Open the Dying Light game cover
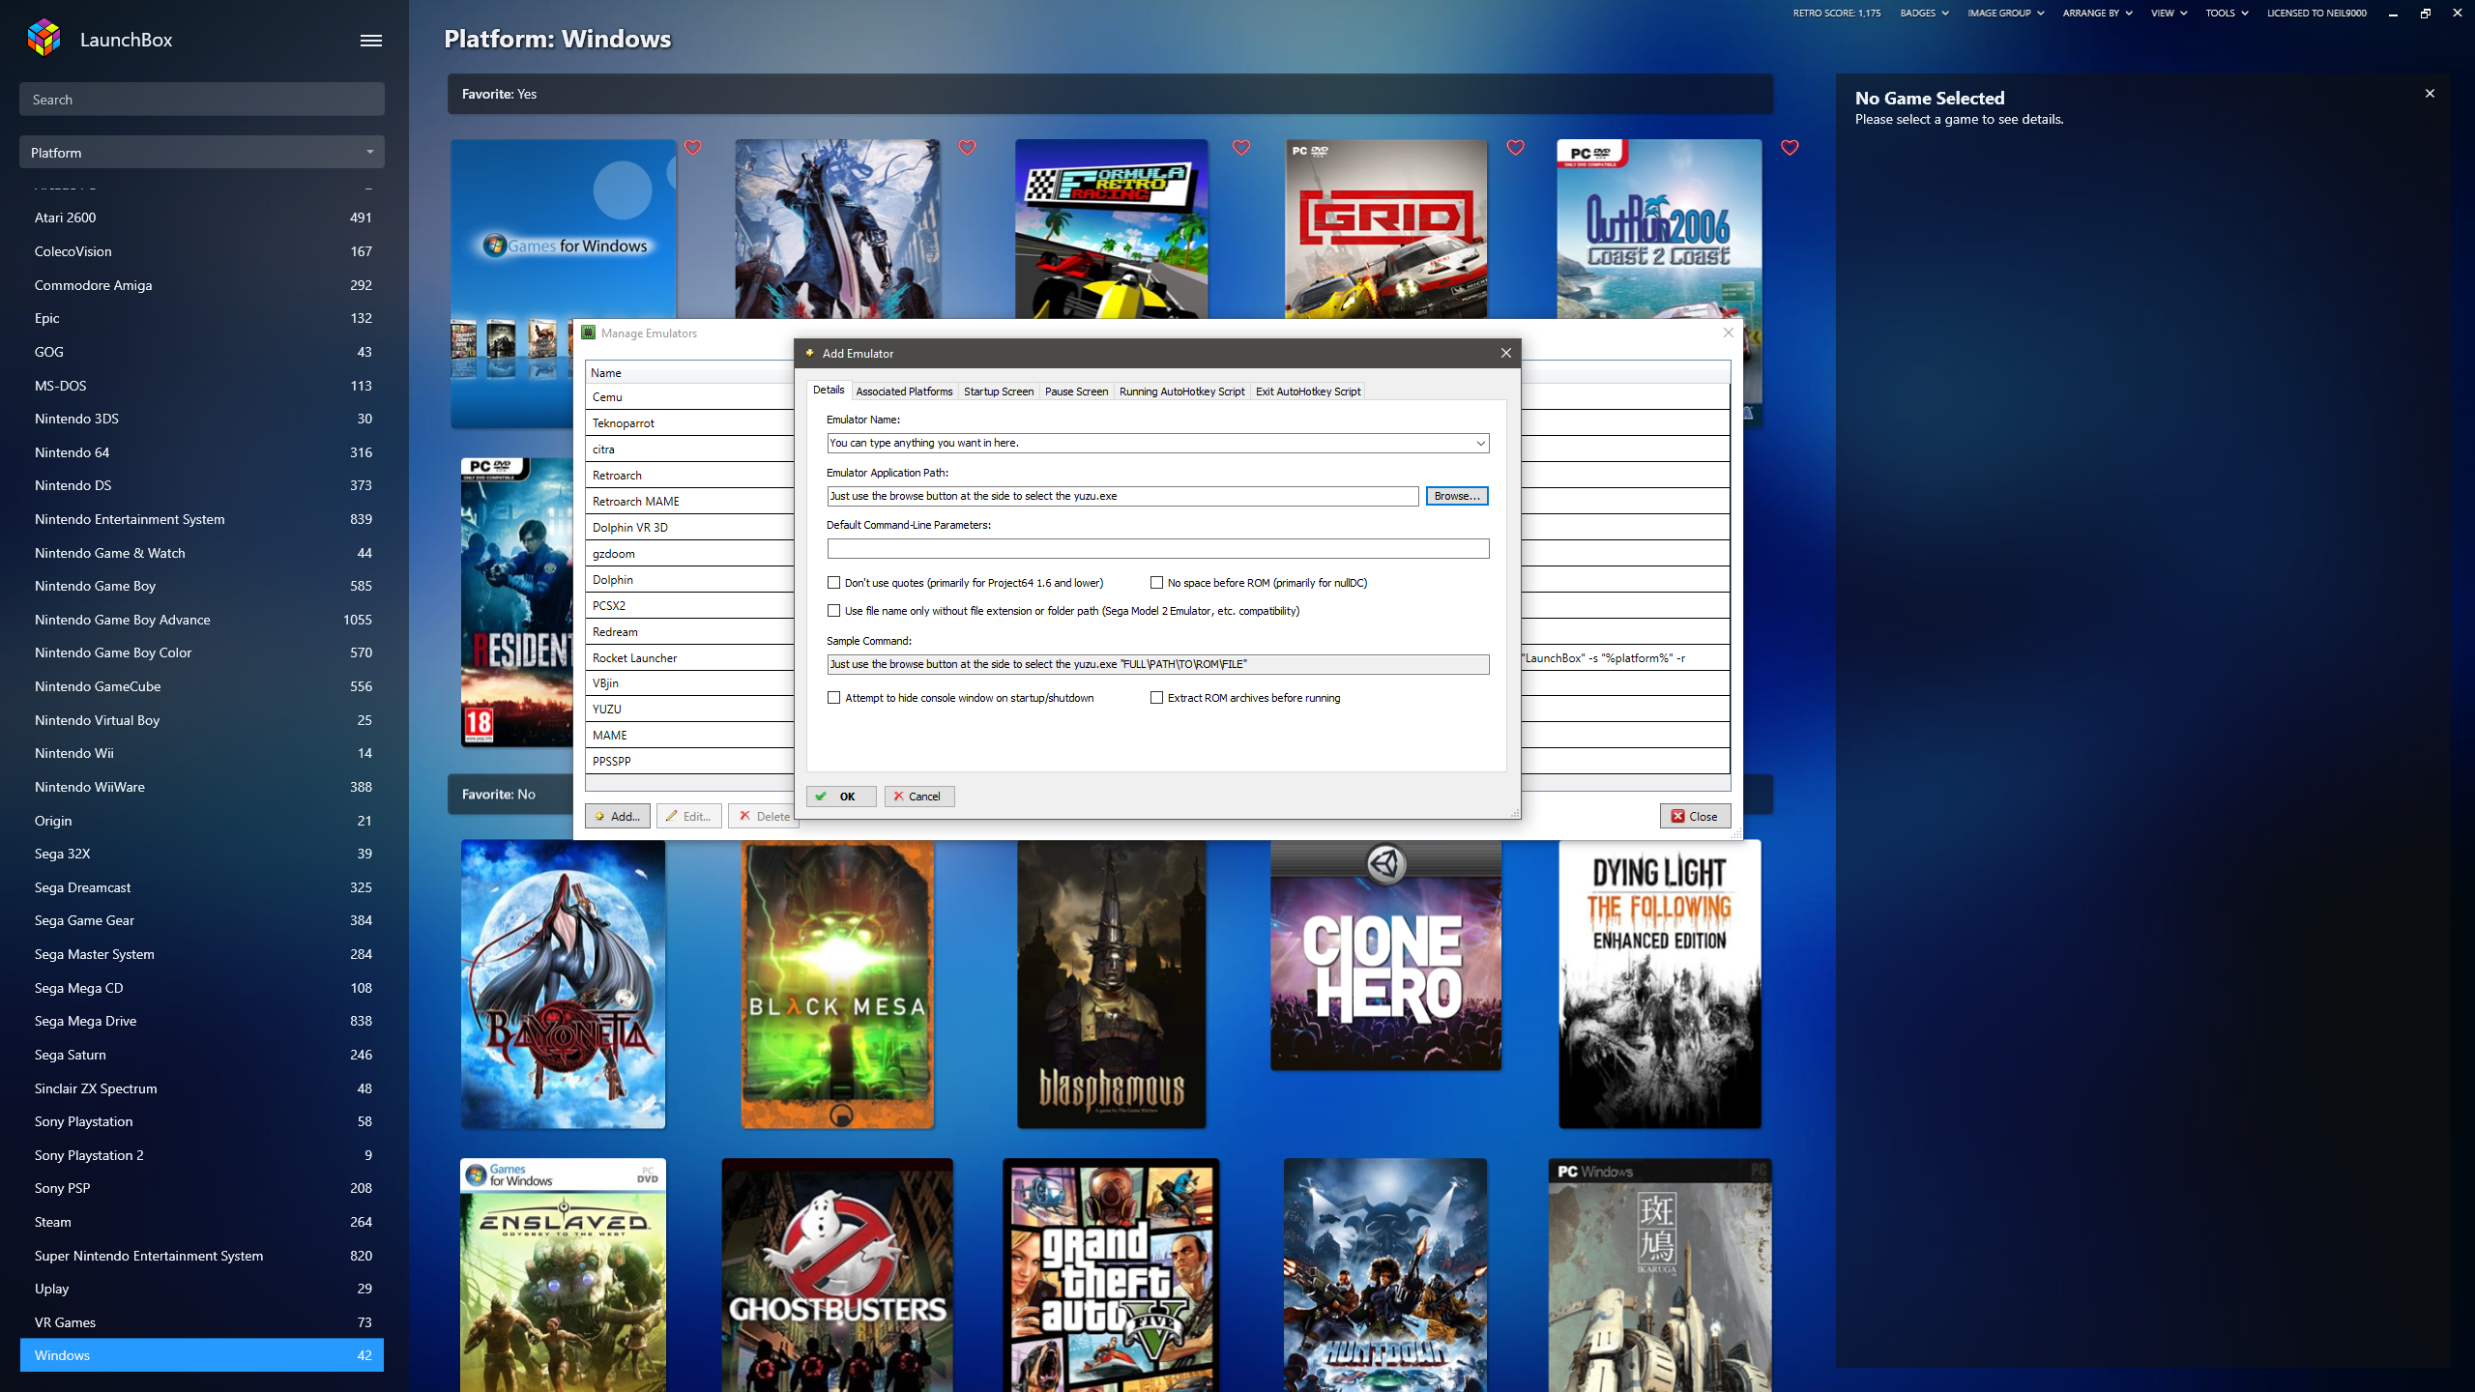Image resolution: width=2475 pixels, height=1392 pixels. tap(1659, 984)
